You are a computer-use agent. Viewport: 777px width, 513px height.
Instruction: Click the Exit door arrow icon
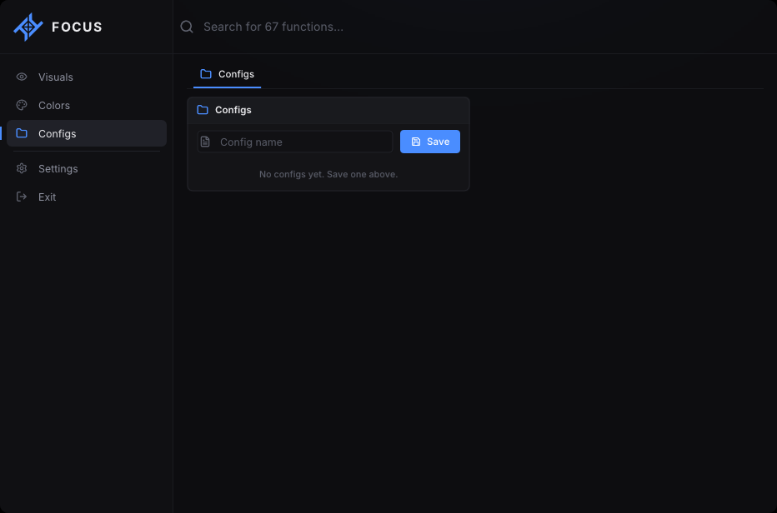point(22,197)
